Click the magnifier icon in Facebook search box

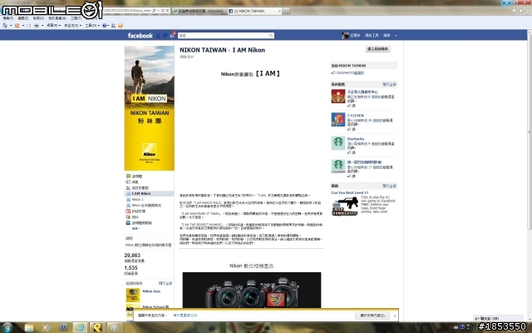271,35
